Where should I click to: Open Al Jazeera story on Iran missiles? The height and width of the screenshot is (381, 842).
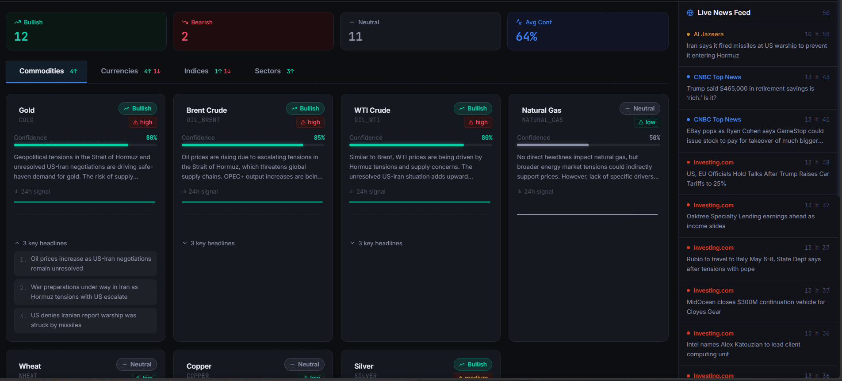(758, 45)
